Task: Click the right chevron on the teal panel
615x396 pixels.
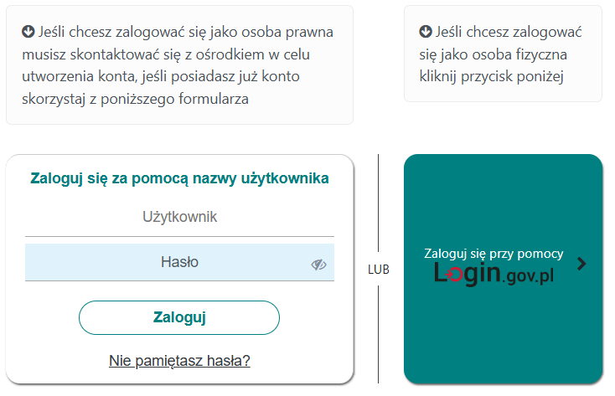Action: click(x=582, y=264)
